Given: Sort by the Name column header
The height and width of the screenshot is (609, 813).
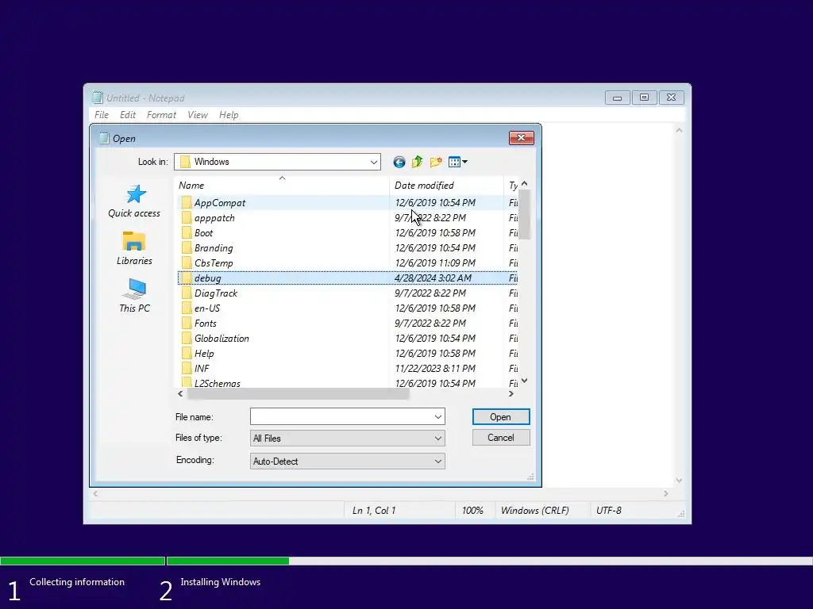Looking at the screenshot, I should point(283,186).
